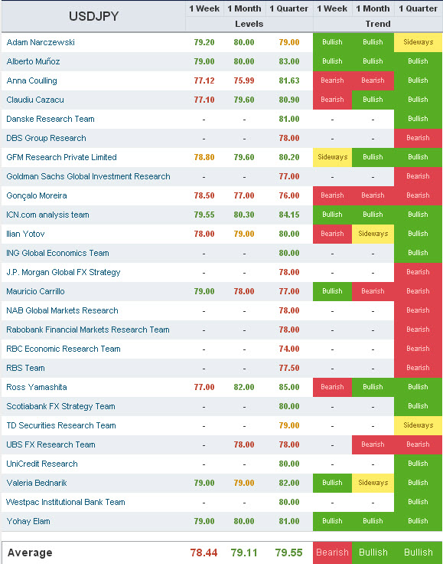Click Adam Narczewski's 79.20 week level
443x564 pixels.
point(204,42)
